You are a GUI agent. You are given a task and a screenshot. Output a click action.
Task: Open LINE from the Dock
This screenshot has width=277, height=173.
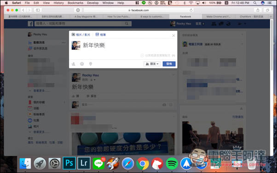pyautogui.click(x=98, y=163)
